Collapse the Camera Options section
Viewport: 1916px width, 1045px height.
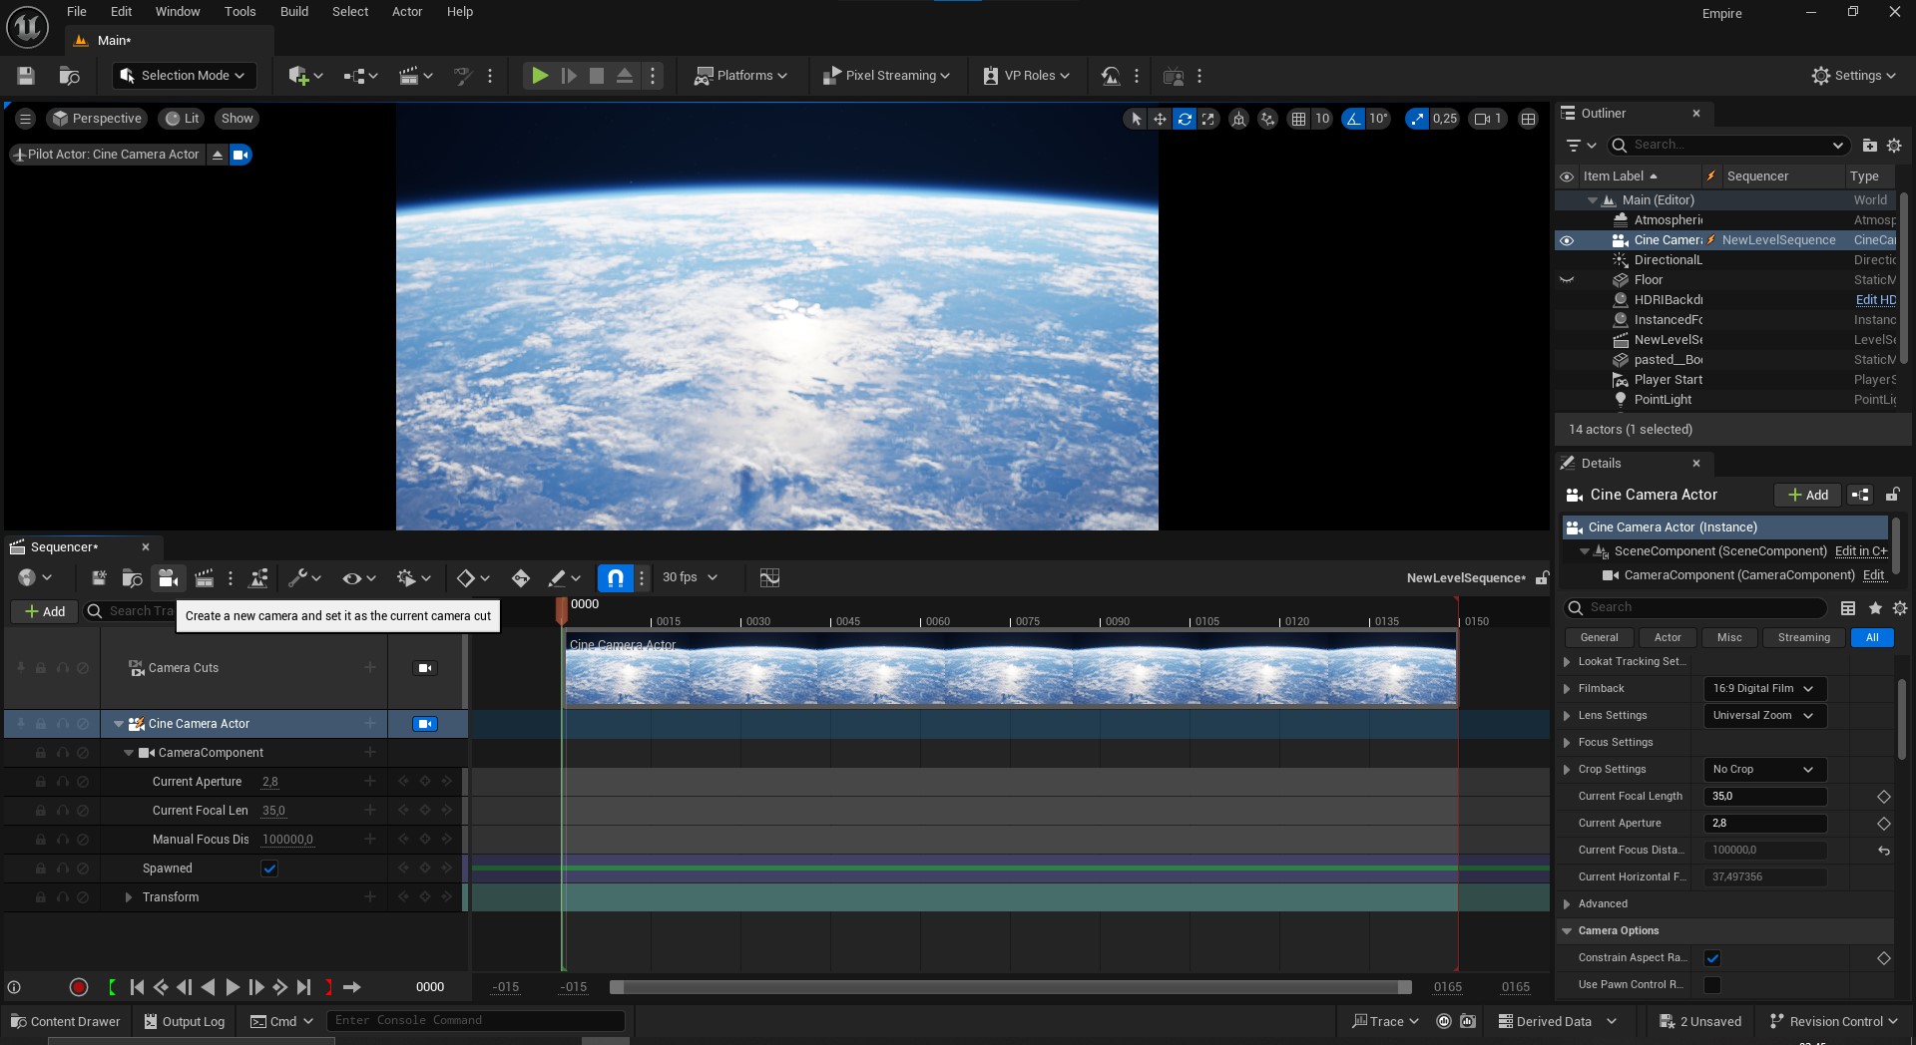1567,931
